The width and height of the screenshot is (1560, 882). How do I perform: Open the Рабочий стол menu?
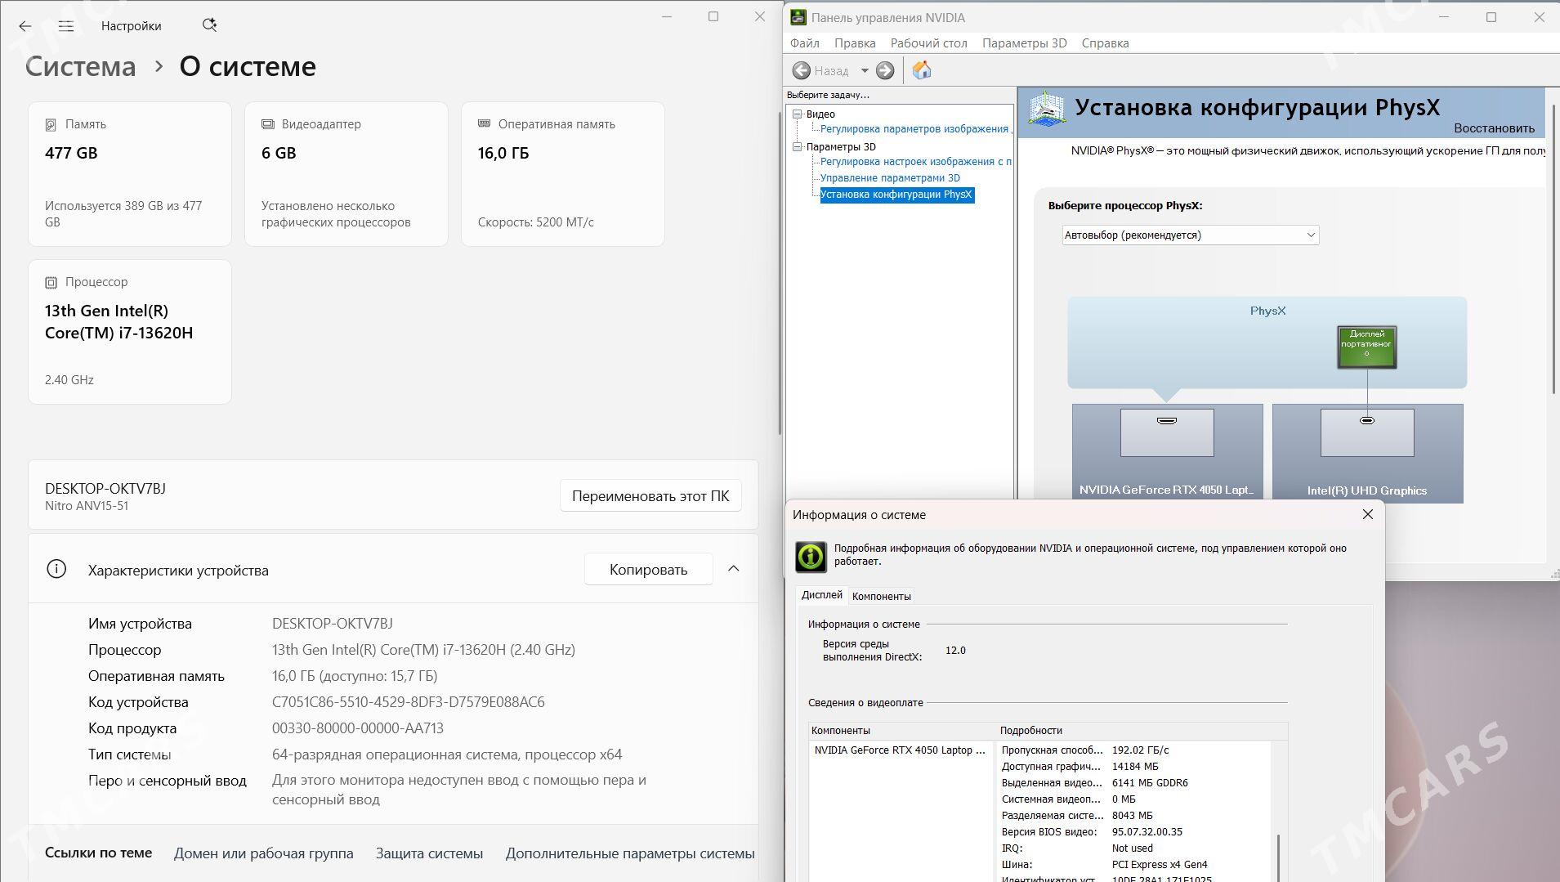[928, 43]
